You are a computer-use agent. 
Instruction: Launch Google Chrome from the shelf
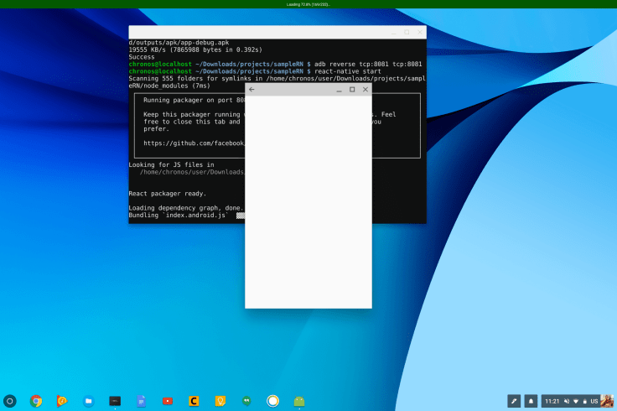click(x=36, y=401)
